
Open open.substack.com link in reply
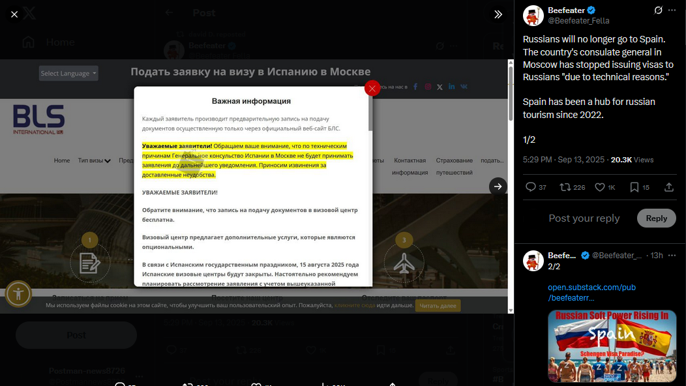(x=591, y=292)
